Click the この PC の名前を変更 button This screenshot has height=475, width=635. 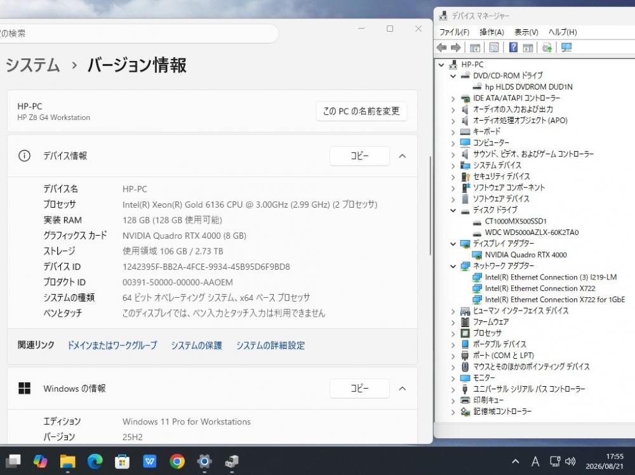pyautogui.click(x=361, y=111)
